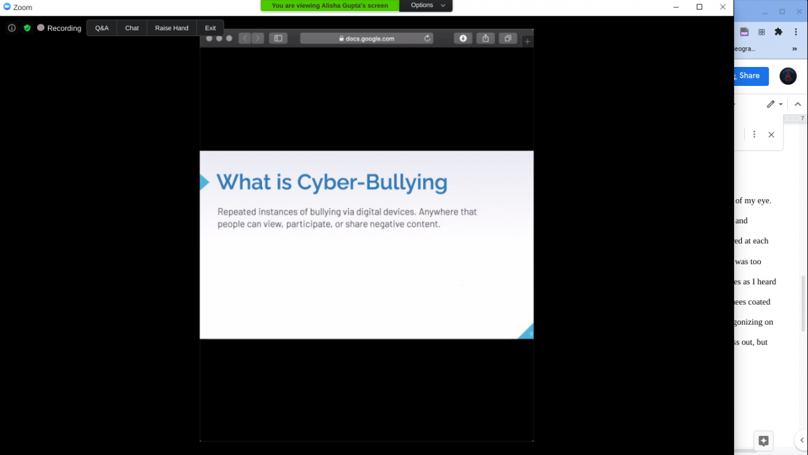The image size is (808, 455).
Task: Click the Zoom logo in the title bar
Action: click(7, 7)
